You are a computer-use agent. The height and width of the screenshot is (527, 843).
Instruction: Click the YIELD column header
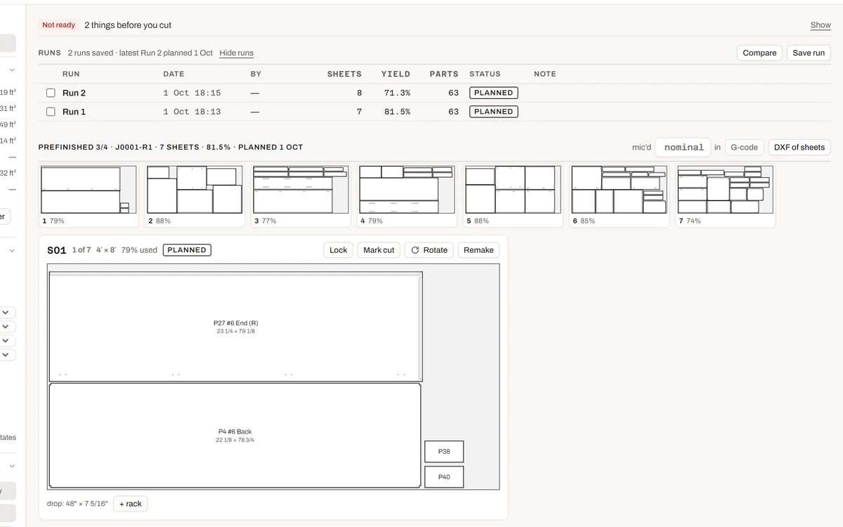(x=396, y=74)
